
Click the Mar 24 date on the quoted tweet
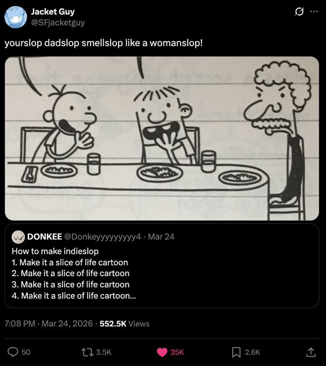pos(161,237)
